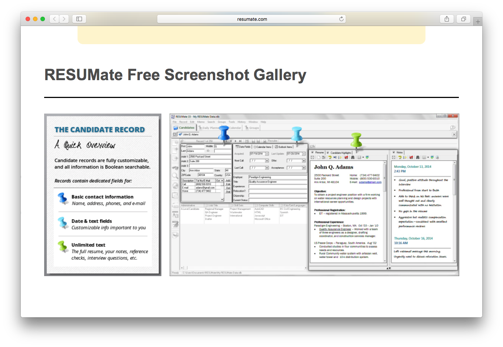
Task: Click the ZIPCode field showing 48104
Action: pos(205,175)
